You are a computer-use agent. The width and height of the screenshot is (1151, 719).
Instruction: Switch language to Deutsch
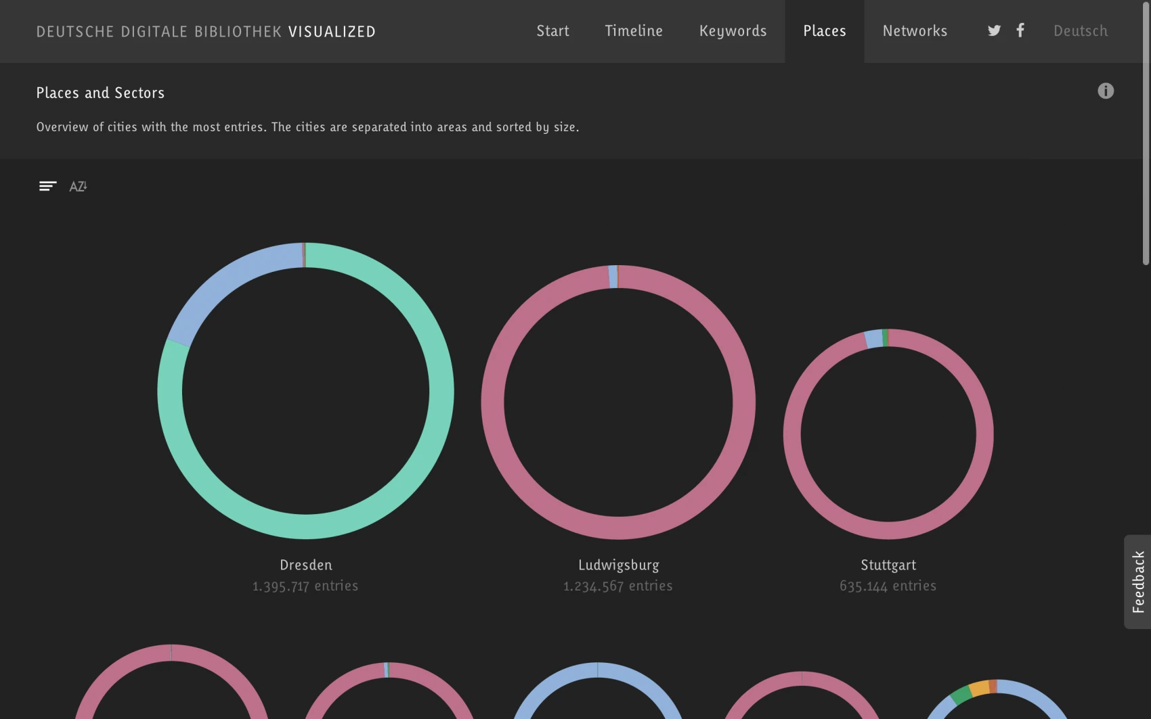1080,31
